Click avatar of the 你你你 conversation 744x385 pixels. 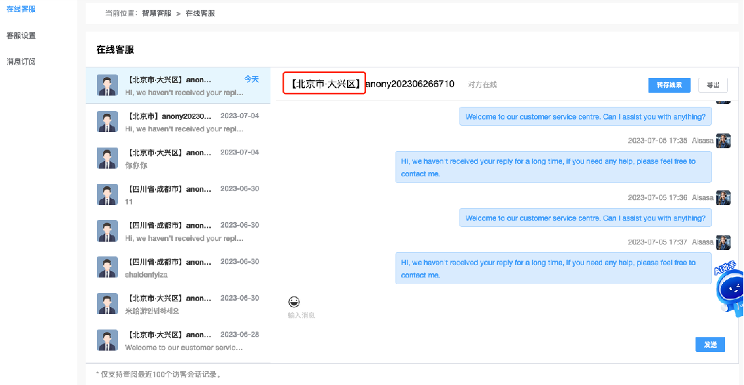pos(107,158)
